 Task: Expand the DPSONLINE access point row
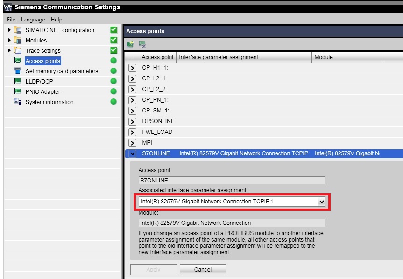132,121
